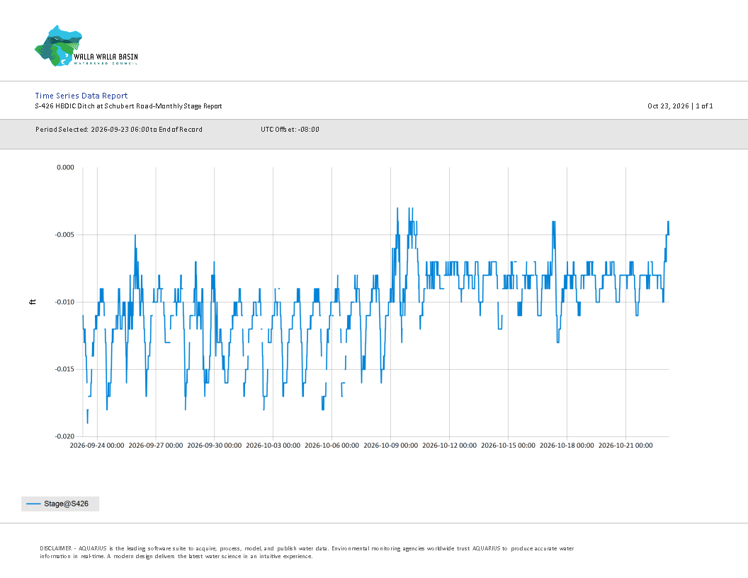Click the Stage@S426 legend label
Image resolution: width=748 pixels, height=578 pixels.
click(x=67, y=504)
